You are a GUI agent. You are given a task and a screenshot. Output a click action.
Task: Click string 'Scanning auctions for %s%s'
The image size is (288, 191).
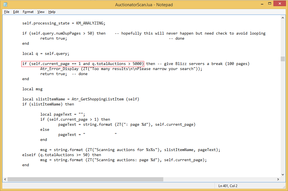point(126,150)
